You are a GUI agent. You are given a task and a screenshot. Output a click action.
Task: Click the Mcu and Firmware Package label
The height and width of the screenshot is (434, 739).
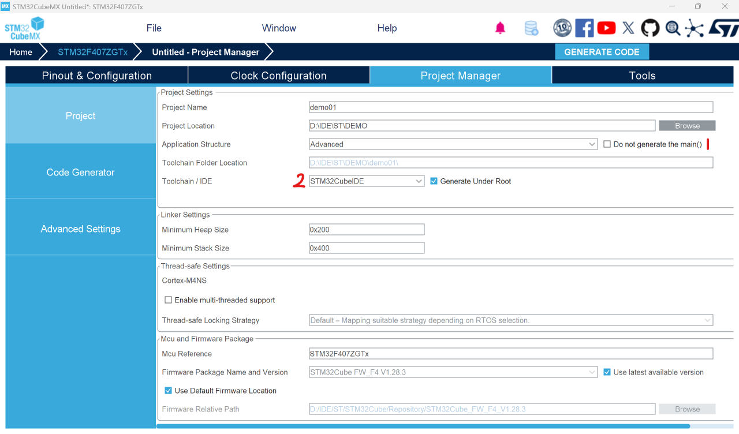pyautogui.click(x=207, y=339)
